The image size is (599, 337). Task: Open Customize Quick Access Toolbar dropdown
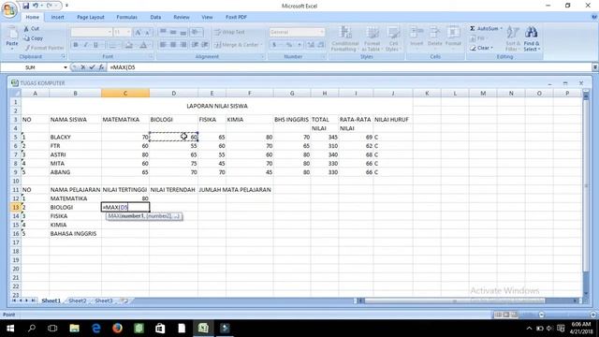coord(66,6)
